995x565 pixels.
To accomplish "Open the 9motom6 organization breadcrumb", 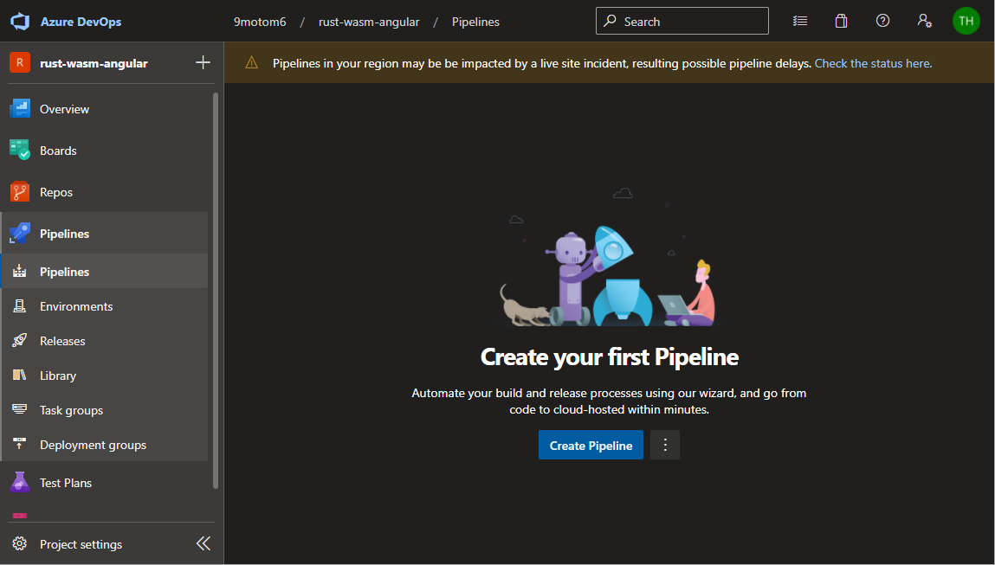I will click(x=260, y=22).
